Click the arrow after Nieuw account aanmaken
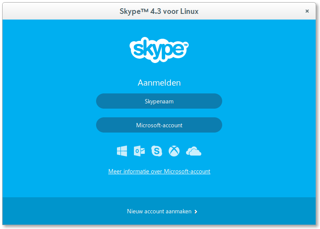 (196, 212)
